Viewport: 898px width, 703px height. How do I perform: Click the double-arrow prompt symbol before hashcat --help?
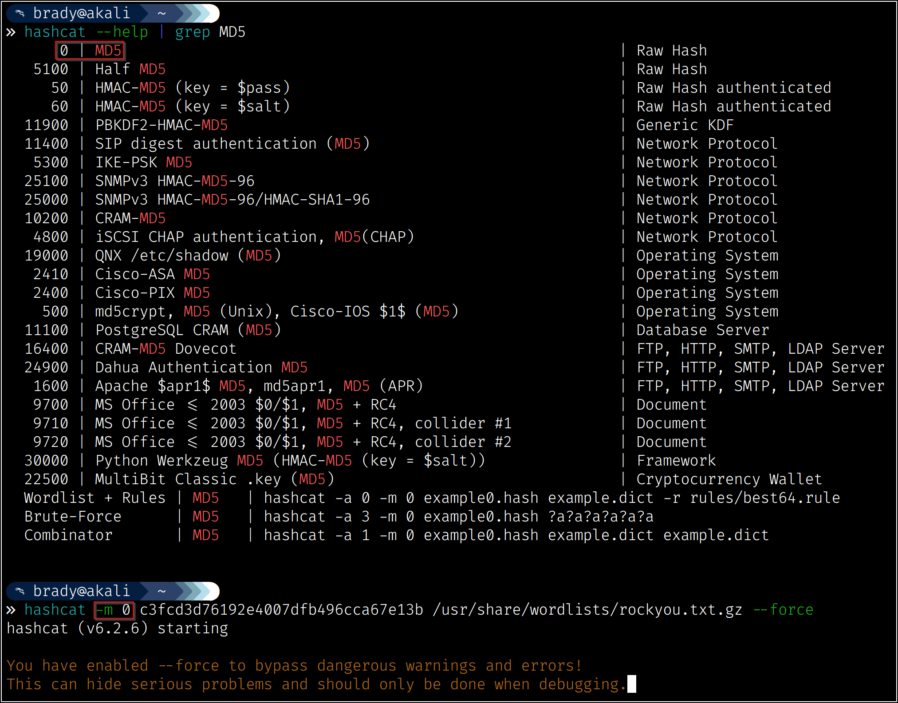(11, 32)
